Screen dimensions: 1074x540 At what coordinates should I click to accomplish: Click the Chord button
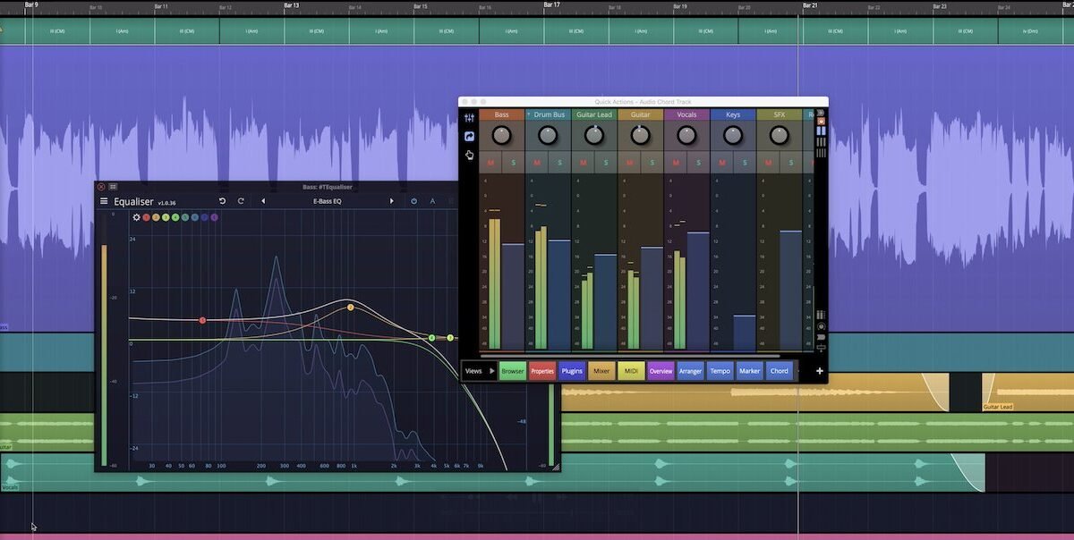pyautogui.click(x=780, y=371)
